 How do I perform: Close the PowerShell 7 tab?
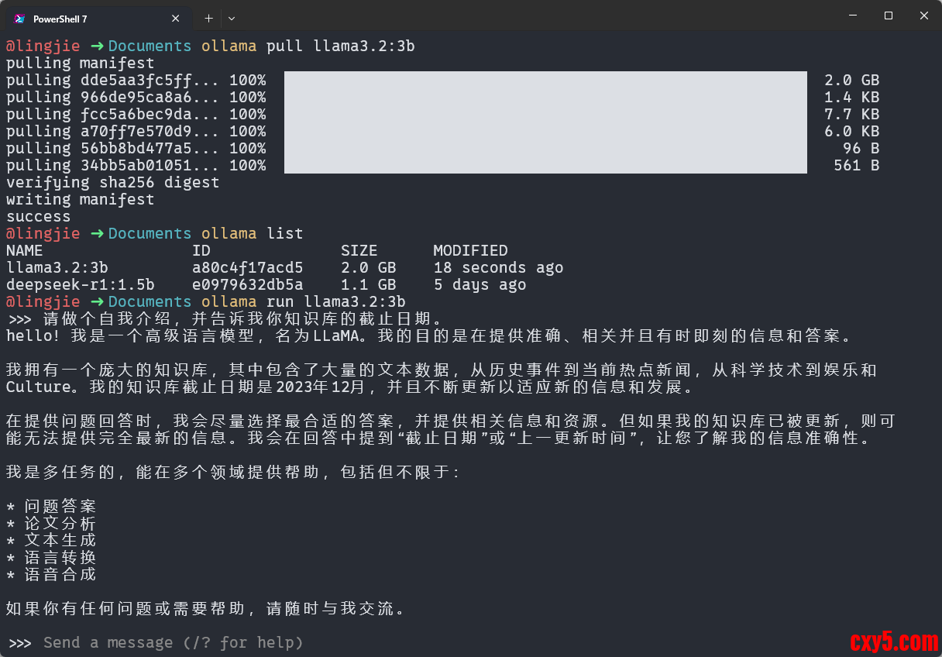click(176, 18)
